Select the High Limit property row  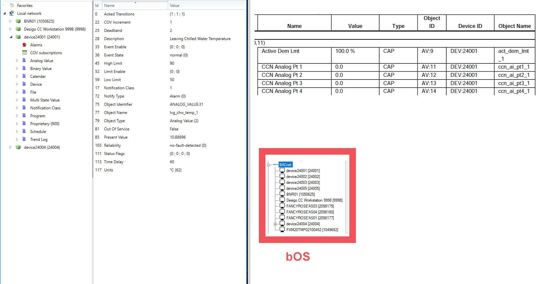(x=113, y=63)
